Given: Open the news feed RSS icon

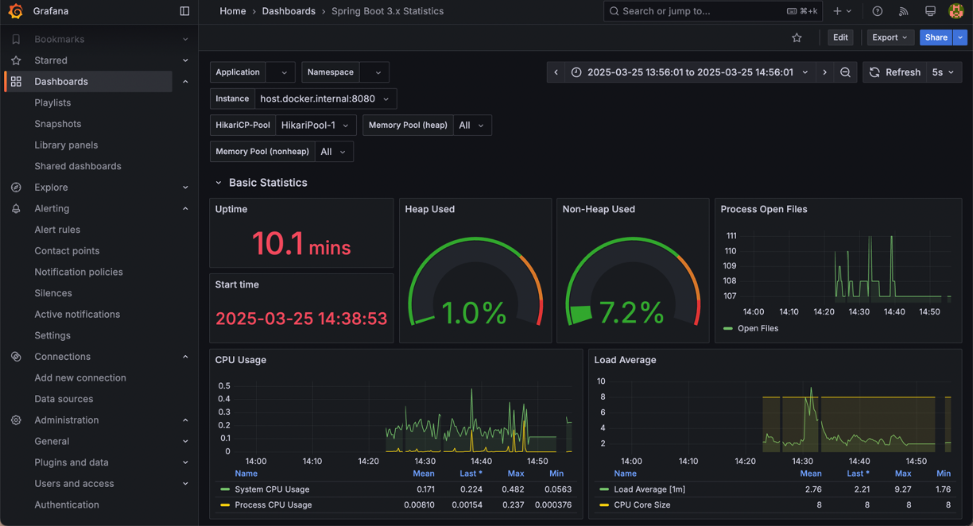Looking at the screenshot, I should click(903, 11).
